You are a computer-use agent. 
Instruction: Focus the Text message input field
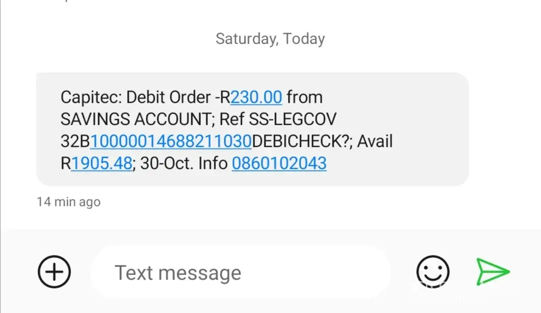pyautogui.click(x=240, y=273)
